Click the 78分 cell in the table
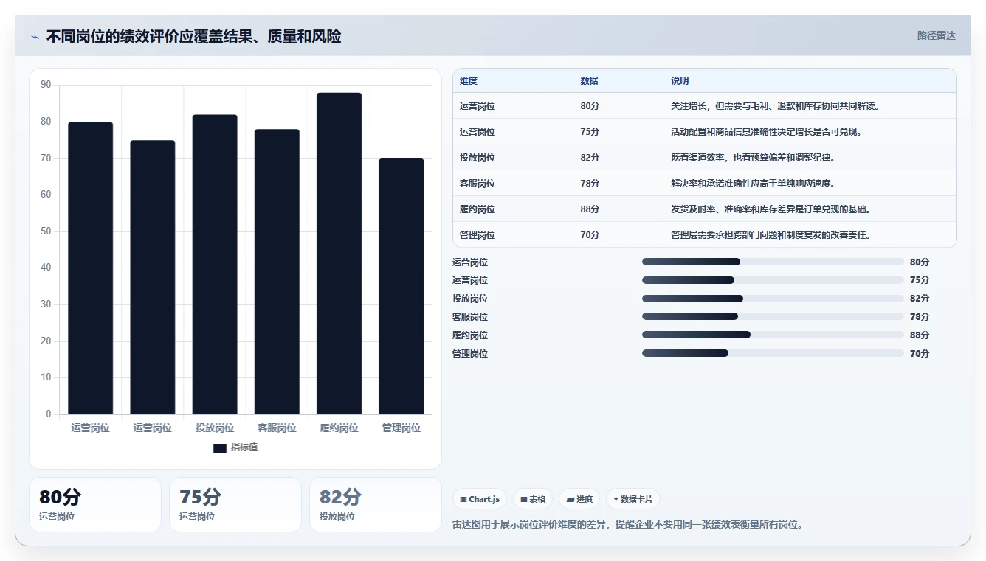The width and height of the screenshot is (986, 561). click(x=590, y=184)
